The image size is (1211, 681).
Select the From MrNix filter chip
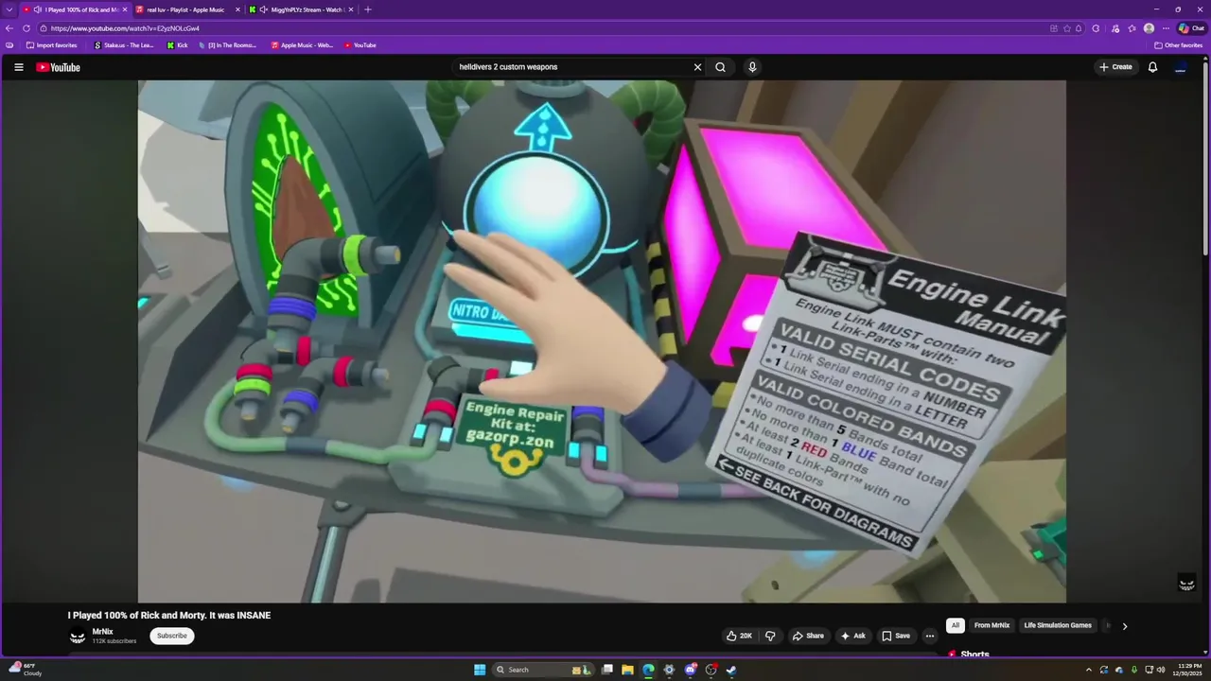click(992, 625)
